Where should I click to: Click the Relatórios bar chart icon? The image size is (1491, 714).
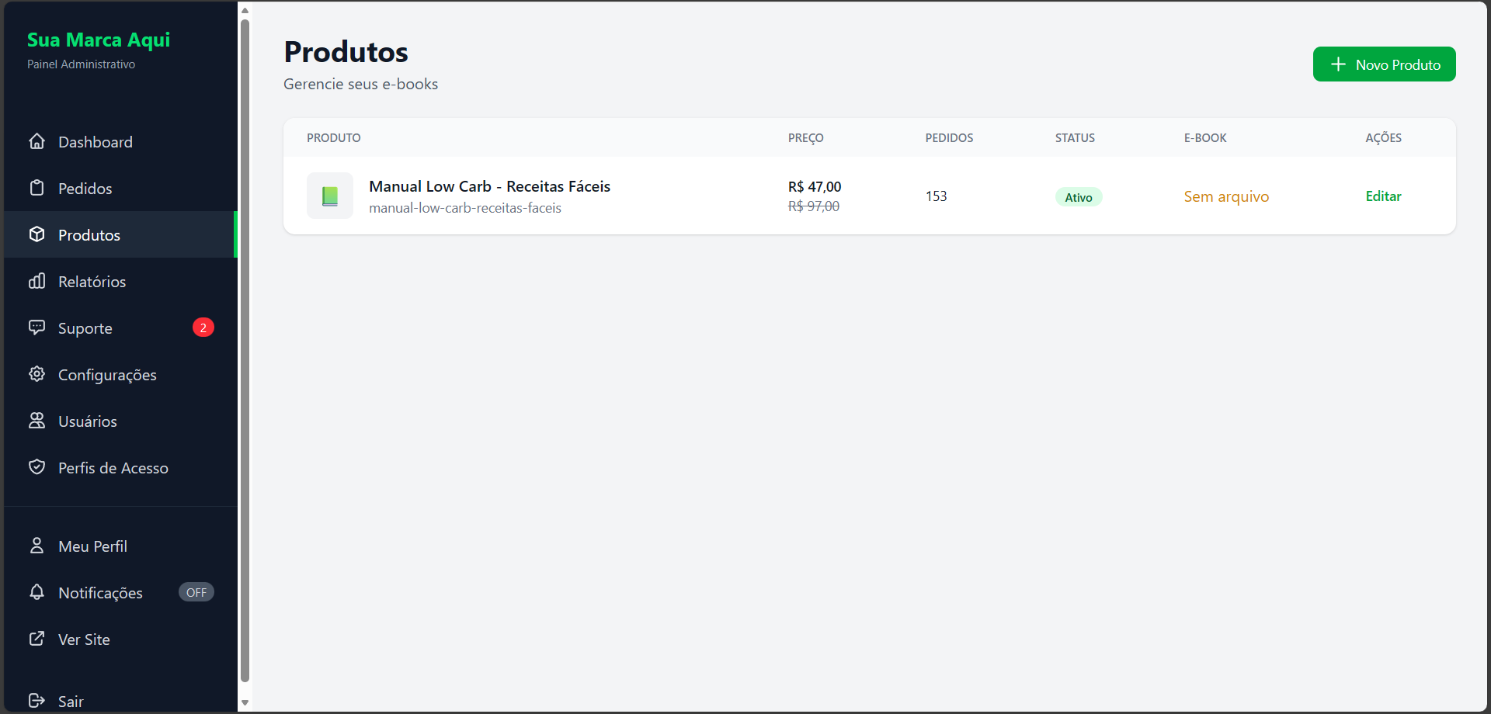click(x=36, y=281)
